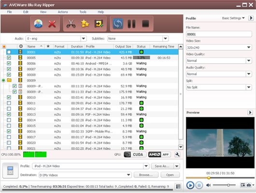Open the Tools menu
This screenshot has width=256, height=193.
click(x=83, y=12)
